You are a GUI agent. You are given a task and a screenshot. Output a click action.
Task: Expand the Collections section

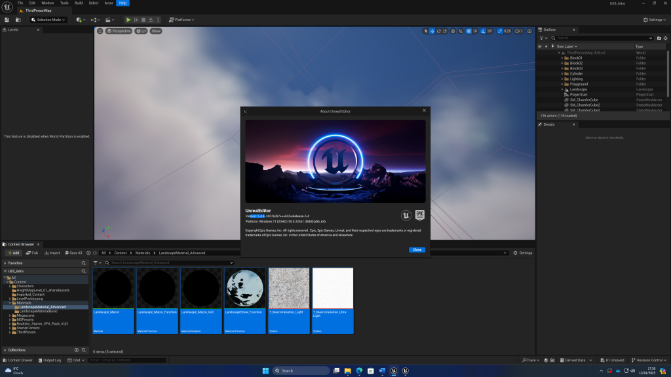click(x=5, y=350)
